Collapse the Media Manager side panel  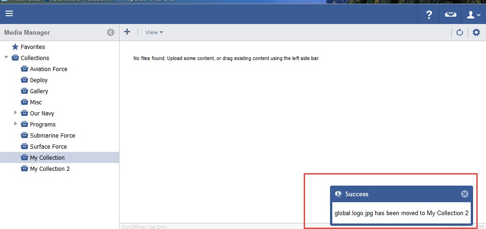pyautogui.click(x=111, y=32)
